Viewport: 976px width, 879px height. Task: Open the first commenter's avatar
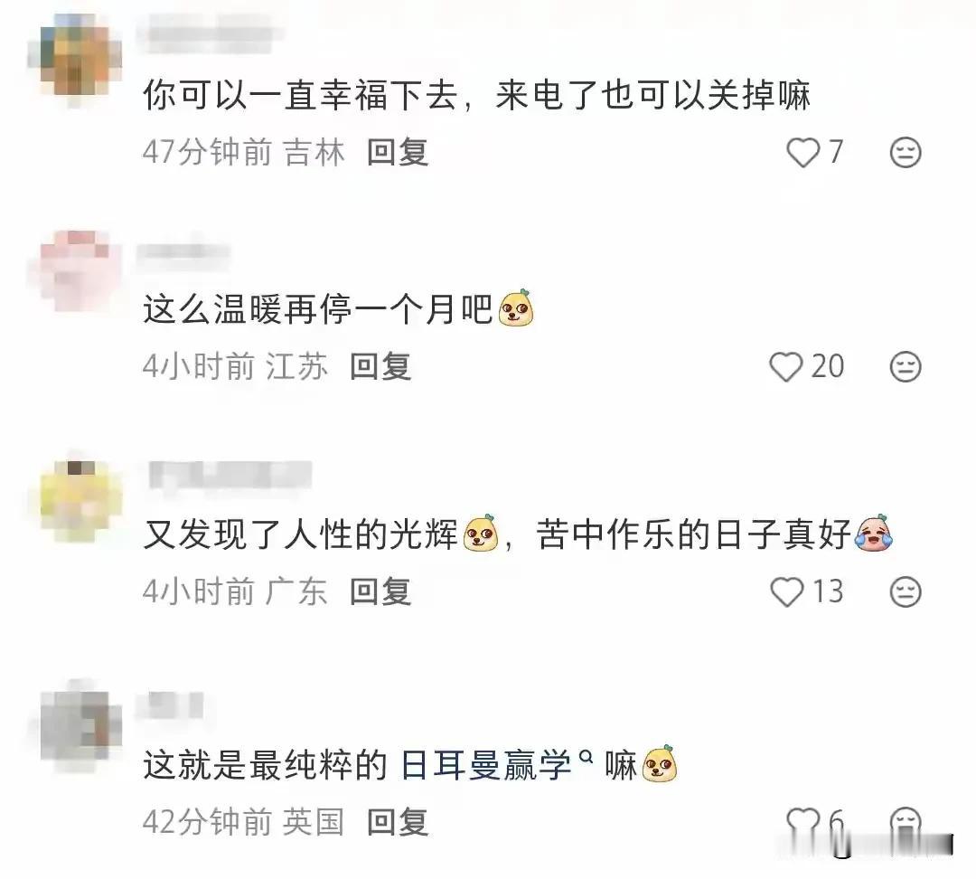pyautogui.click(x=75, y=57)
